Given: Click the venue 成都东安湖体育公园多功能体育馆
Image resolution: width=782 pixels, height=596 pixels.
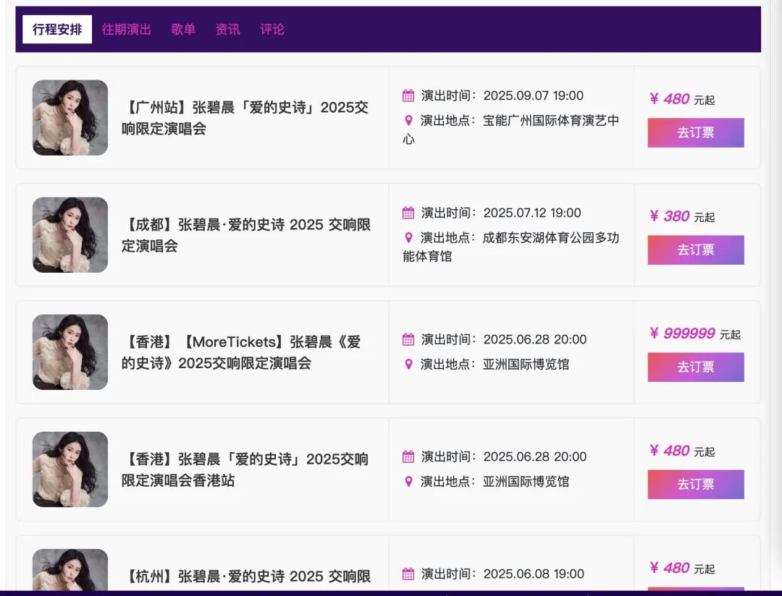Looking at the screenshot, I should click(511, 247).
